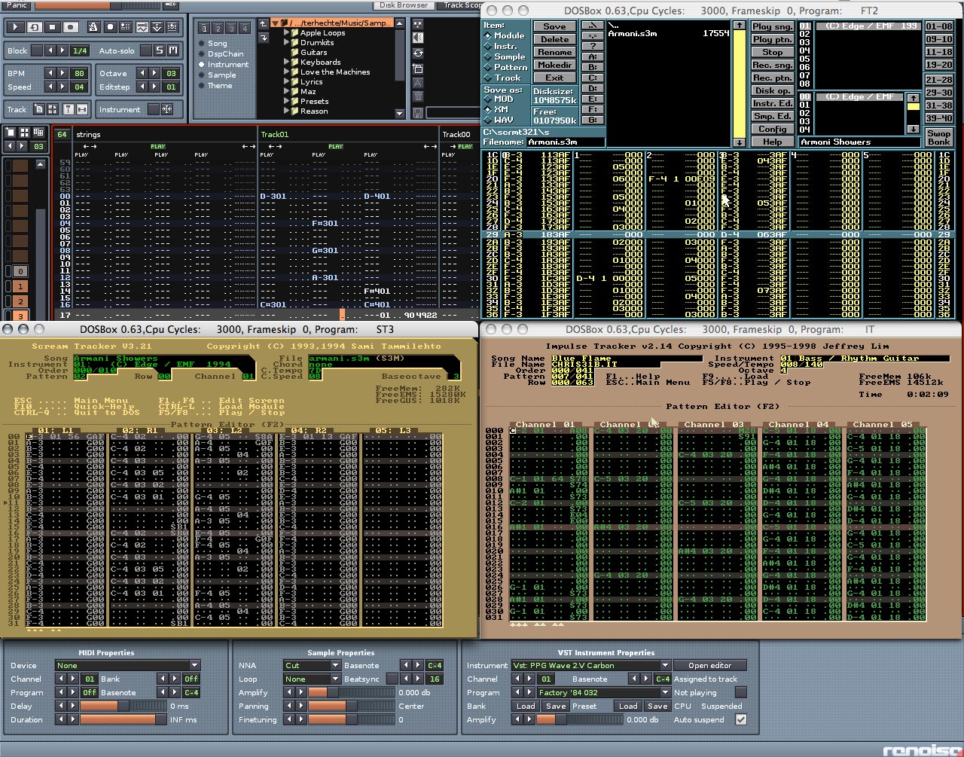Screen dimensions: 964x757
Task: Click the floppy save icon in disk browser
Action: pyautogui.click(x=418, y=113)
